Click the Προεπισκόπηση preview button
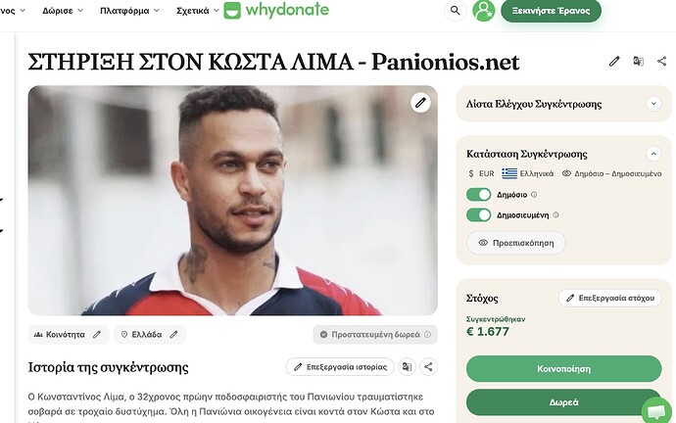The height and width of the screenshot is (423, 676). tap(516, 243)
